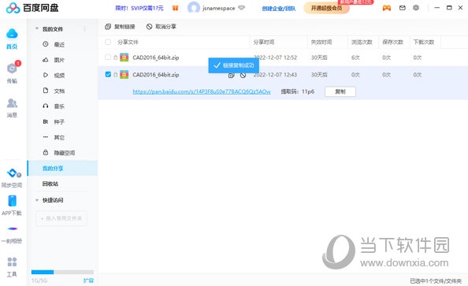
Task: Click cancel-share icon in selected CAD2016 row
Action: pyautogui.click(x=243, y=75)
